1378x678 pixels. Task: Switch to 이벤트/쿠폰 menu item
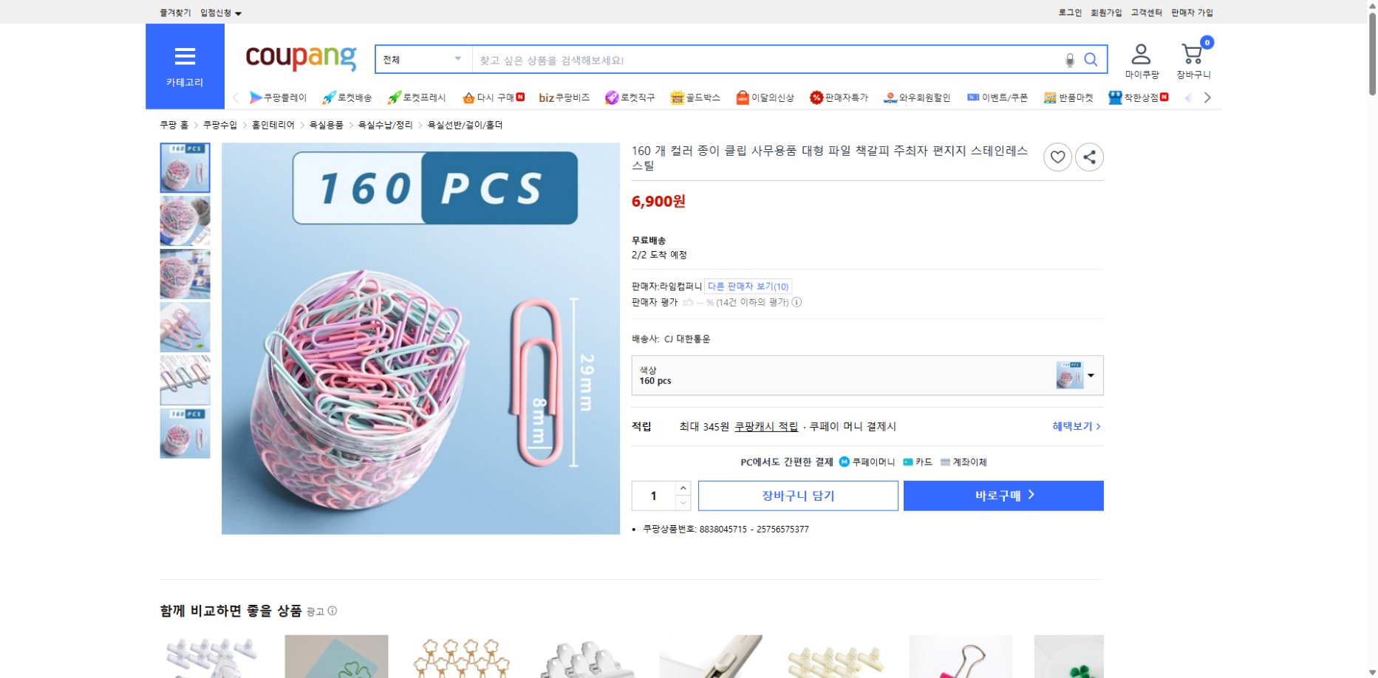[997, 97]
